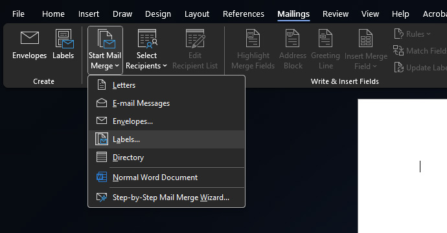
Task: Choose Letters from the merge menu
Action: (x=166, y=85)
